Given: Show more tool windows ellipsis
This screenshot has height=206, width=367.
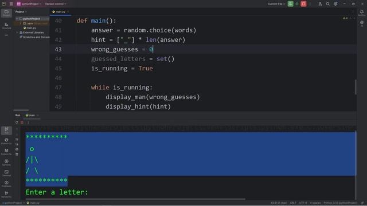Looking at the screenshot, I should pyautogui.click(x=6, y=35).
